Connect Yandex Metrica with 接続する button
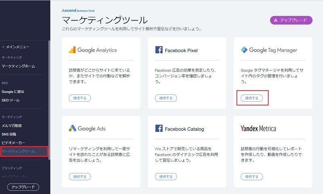 252,177
